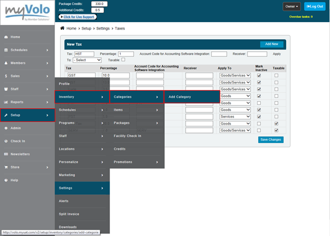Check the Taxable box for GST row

point(277,75)
